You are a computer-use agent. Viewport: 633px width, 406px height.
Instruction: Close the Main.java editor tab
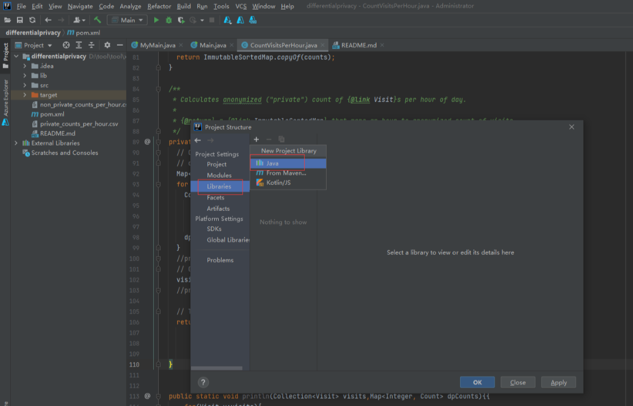[x=232, y=45]
